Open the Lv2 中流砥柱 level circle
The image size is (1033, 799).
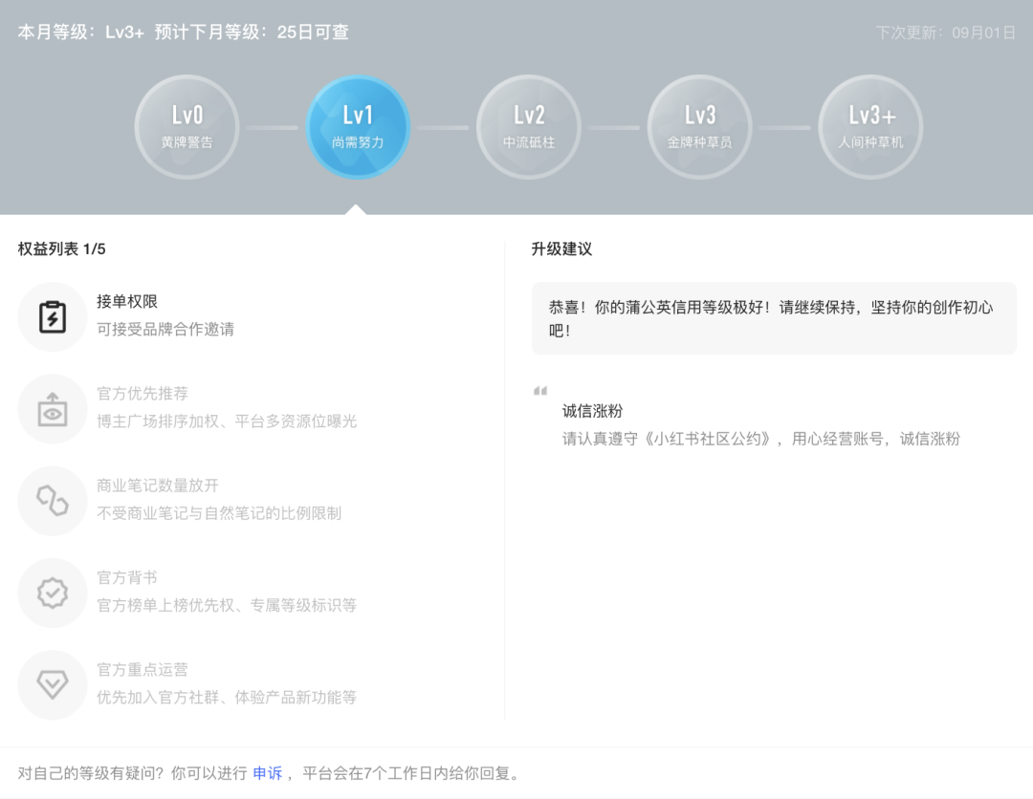coord(529,127)
